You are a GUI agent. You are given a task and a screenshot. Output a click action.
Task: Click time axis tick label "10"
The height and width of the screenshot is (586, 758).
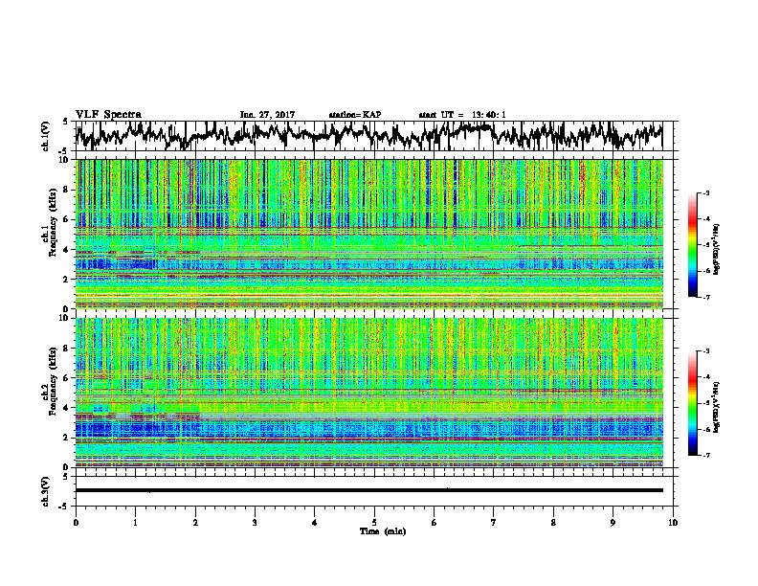[x=673, y=523]
